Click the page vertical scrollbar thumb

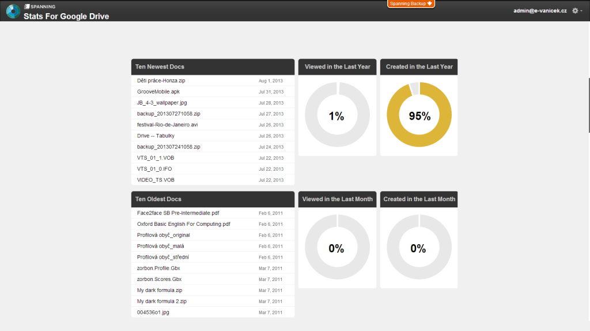[589, 105]
